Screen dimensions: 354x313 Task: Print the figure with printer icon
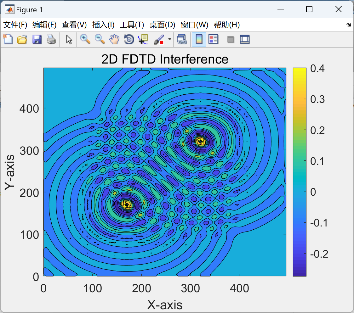51,39
